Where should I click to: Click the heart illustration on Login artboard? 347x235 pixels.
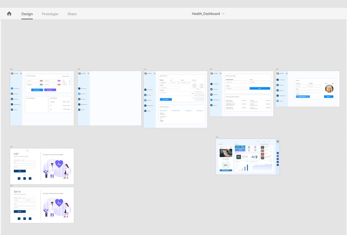click(x=59, y=164)
